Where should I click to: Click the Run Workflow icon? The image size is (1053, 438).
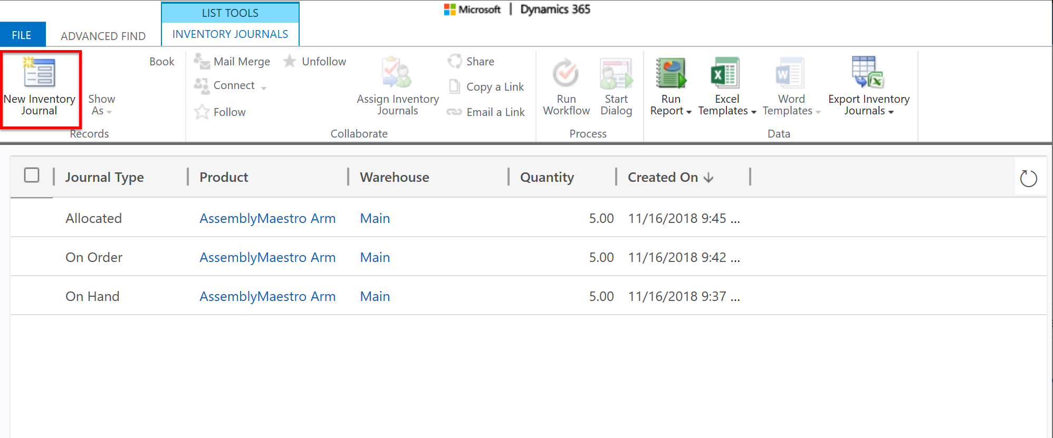click(x=566, y=73)
